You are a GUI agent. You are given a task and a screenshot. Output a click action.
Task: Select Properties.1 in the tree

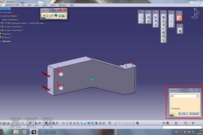(7, 34)
